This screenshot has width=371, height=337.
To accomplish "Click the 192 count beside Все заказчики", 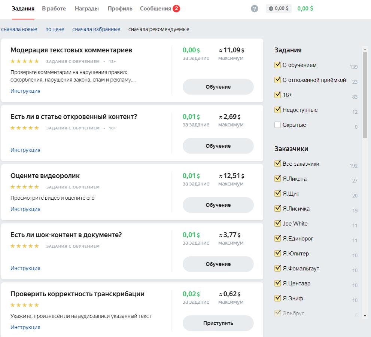I will click(x=353, y=166).
